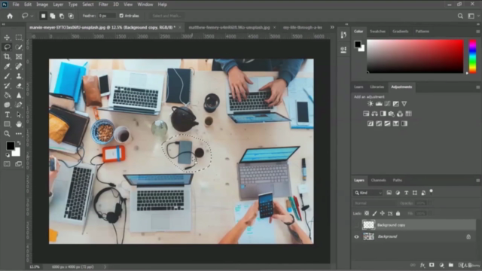Open the Filter menu

[x=103, y=5]
